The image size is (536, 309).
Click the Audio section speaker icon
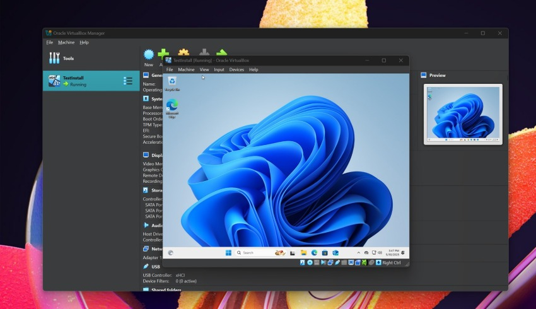[146, 225]
